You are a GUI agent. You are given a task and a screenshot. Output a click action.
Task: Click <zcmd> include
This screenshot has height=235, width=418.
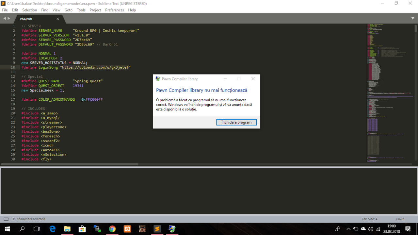click(47, 145)
